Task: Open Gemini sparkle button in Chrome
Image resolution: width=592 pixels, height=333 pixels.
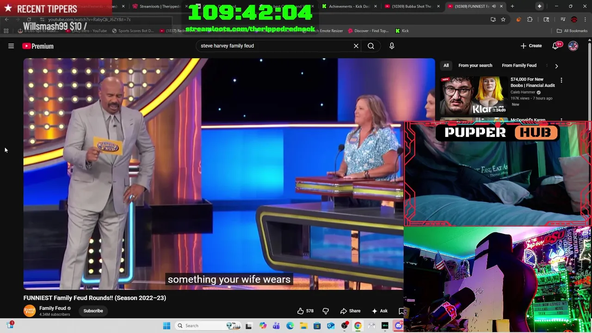Action: 540,6
